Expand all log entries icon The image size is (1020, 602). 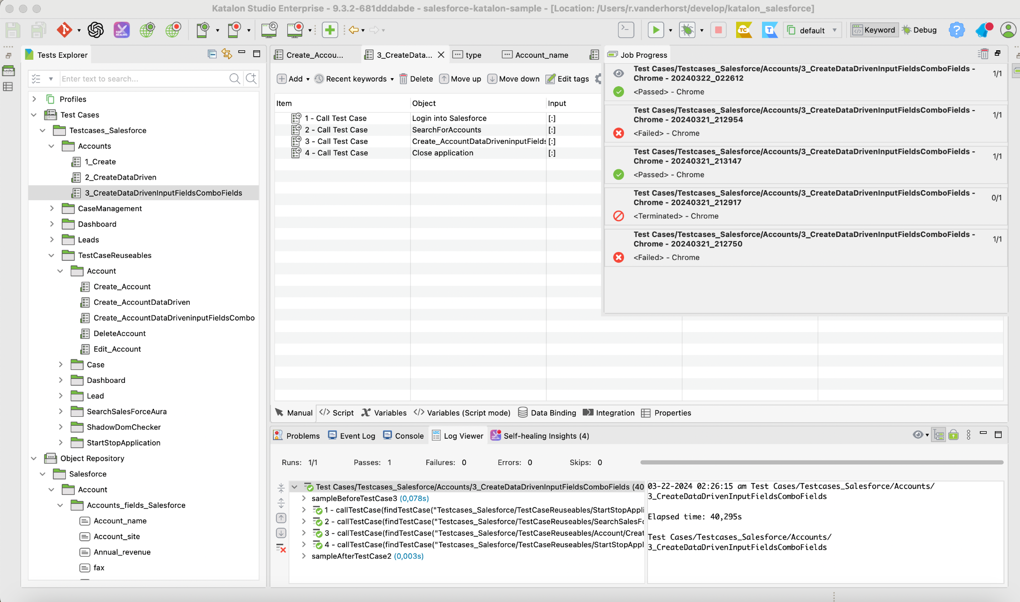pos(281,502)
